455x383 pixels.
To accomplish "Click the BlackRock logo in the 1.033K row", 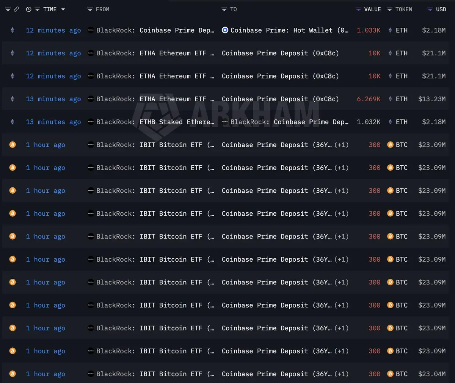I will coord(91,30).
